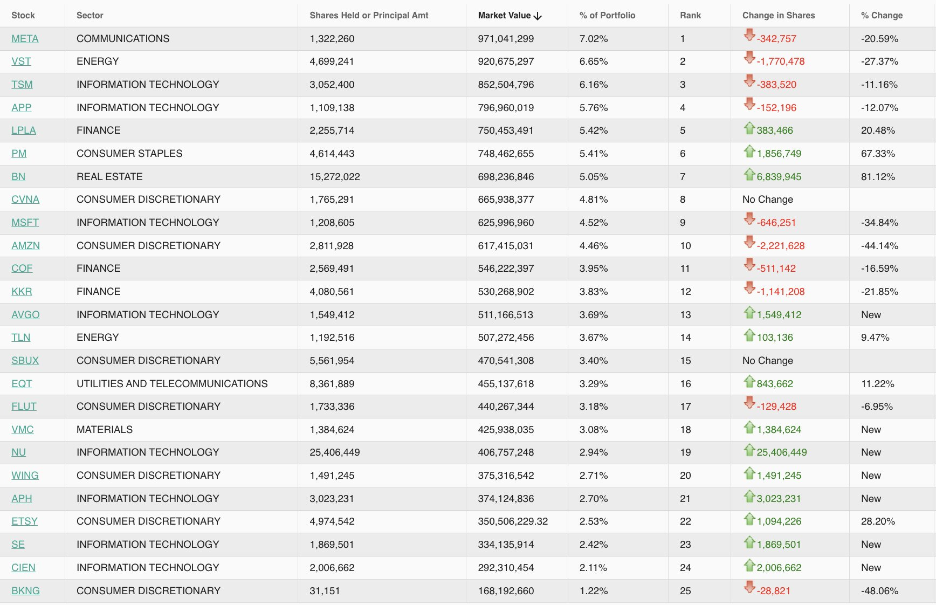Click green up arrow beside 25,406,449 change

pyautogui.click(x=749, y=450)
